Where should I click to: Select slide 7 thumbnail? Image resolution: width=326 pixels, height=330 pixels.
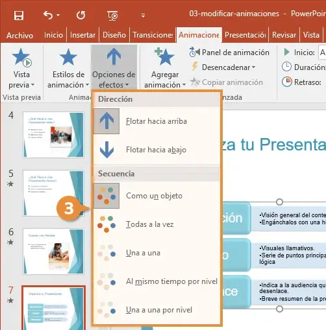(53, 308)
